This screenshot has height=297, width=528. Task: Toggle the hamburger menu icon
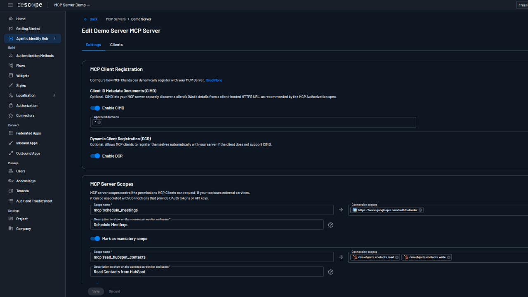tap(10, 5)
